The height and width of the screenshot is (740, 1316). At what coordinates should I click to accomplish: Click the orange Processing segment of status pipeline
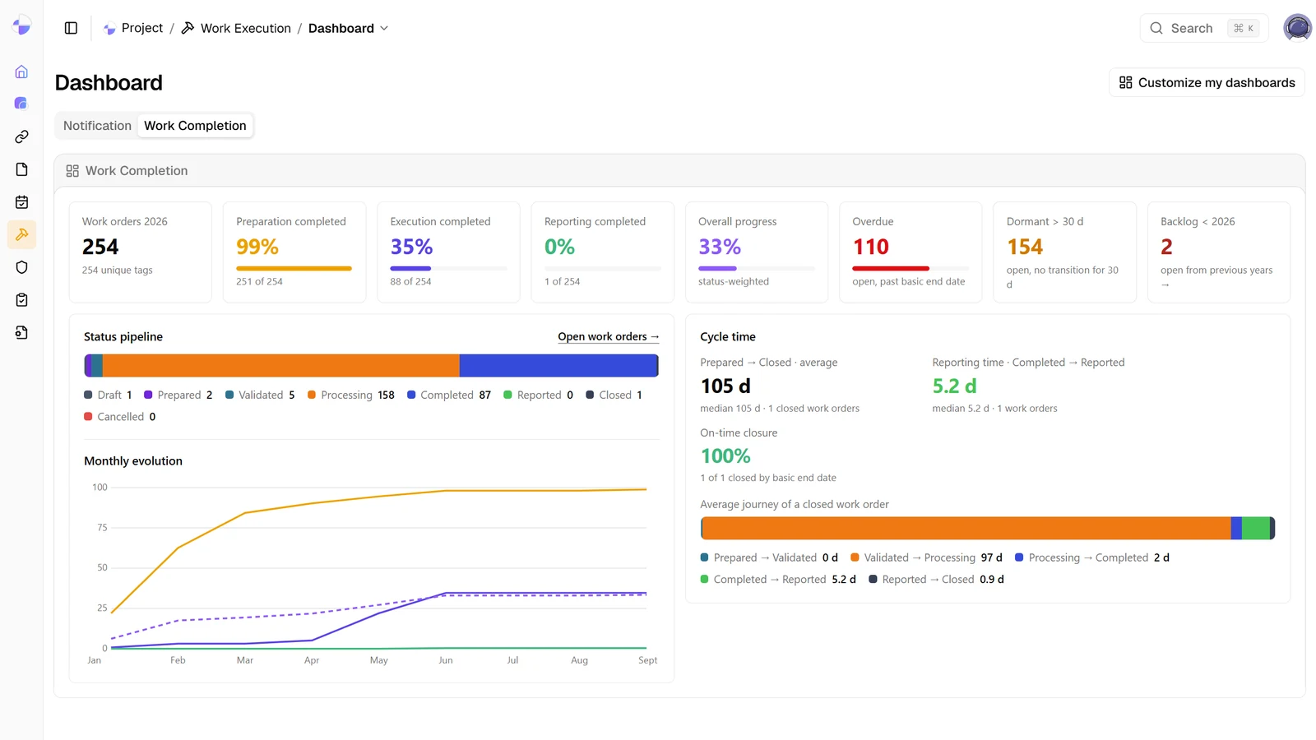(x=280, y=365)
